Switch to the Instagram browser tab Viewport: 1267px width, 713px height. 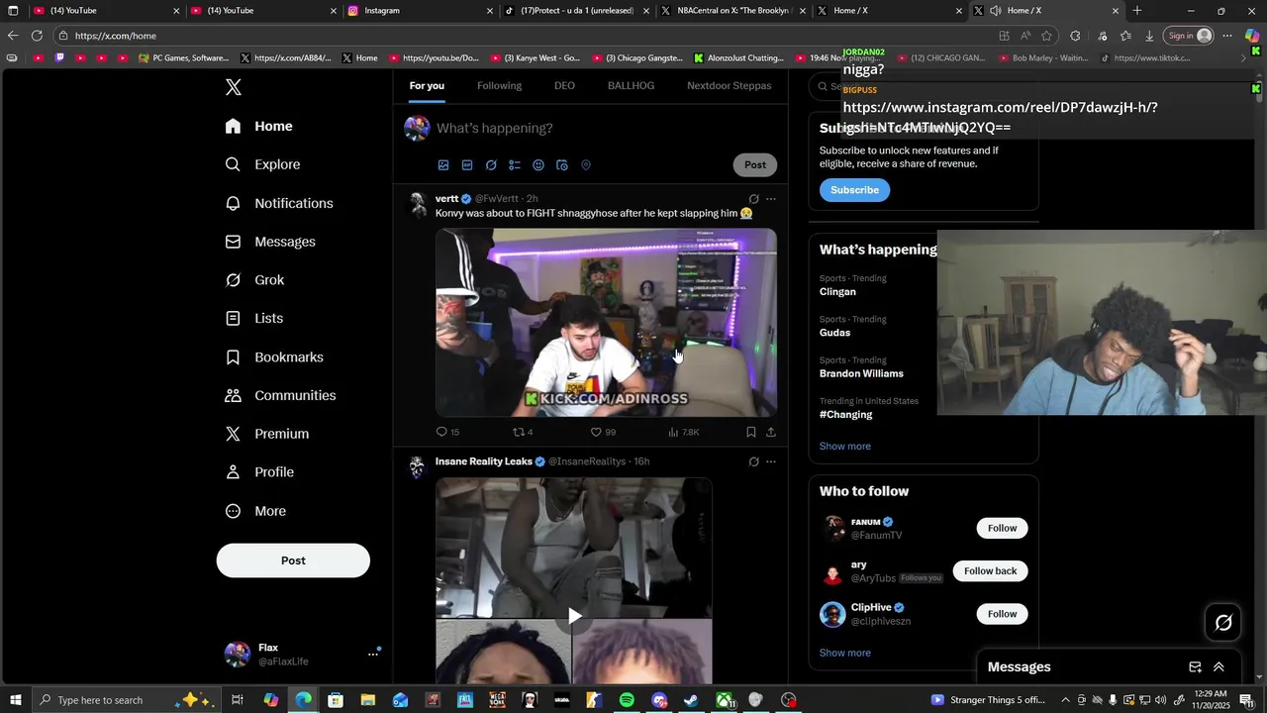tap(420, 11)
